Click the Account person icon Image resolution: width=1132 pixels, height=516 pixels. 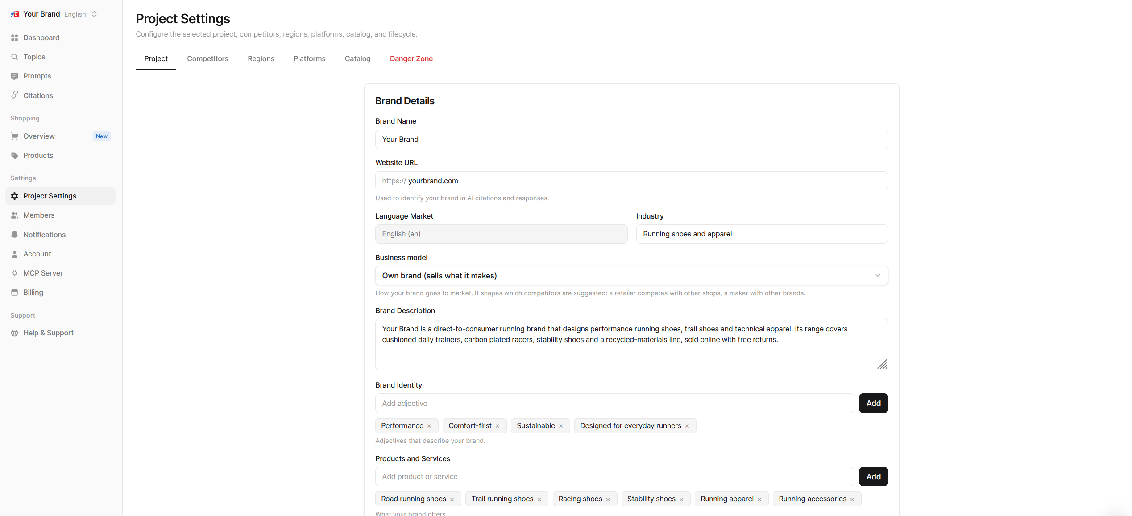(14, 254)
